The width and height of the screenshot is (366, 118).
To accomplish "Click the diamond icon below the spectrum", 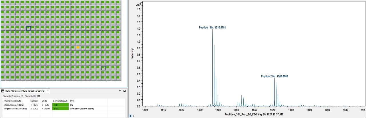I will tap(131, 116).
